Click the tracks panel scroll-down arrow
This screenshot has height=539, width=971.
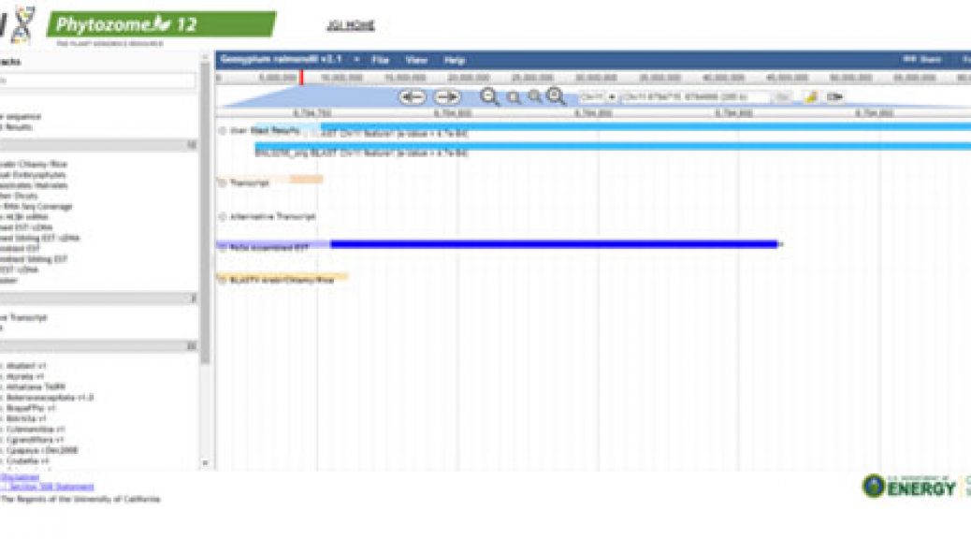[205, 463]
